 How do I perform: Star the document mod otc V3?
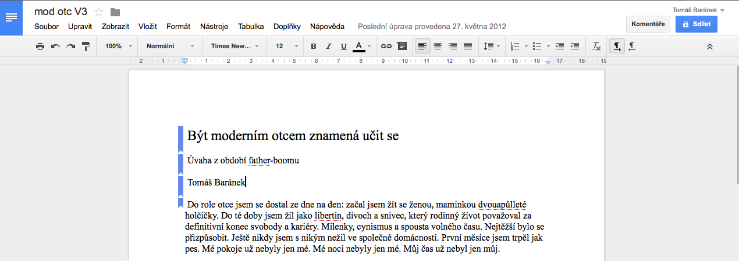pyautogui.click(x=99, y=12)
